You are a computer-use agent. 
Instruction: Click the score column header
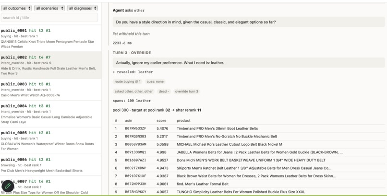click(x=161, y=120)
